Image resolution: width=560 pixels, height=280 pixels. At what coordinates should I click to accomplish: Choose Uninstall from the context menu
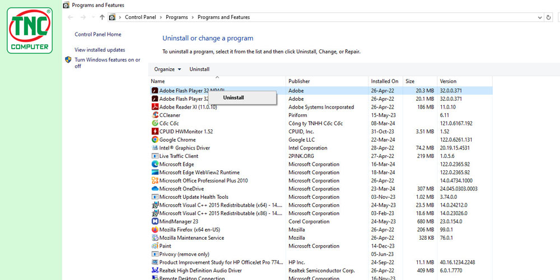pos(242,97)
